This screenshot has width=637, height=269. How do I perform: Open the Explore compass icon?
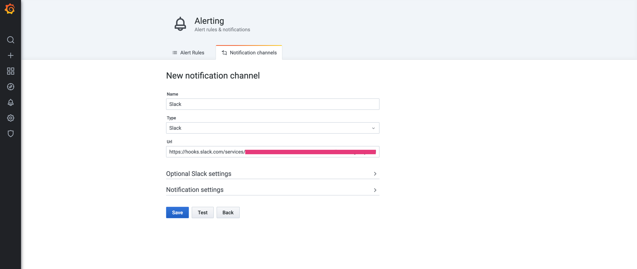click(x=11, y=87)
